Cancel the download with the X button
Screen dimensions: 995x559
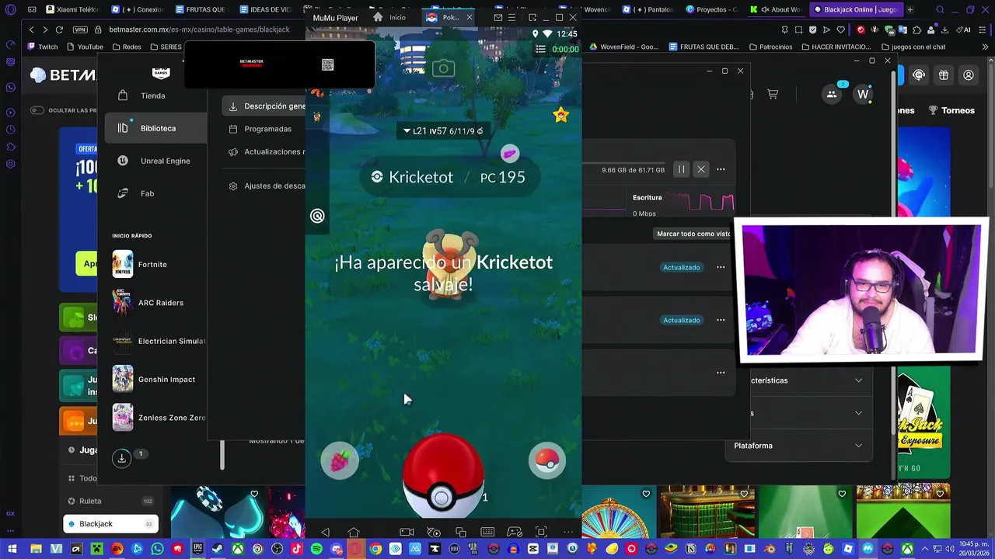(x=701, y=169)
